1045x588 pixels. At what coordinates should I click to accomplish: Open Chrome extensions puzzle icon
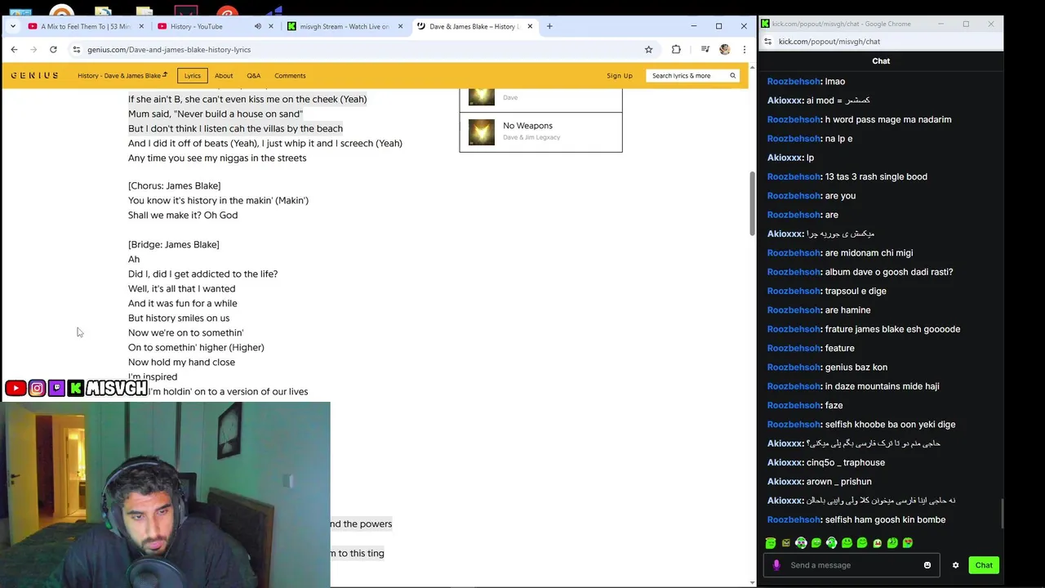676,49
